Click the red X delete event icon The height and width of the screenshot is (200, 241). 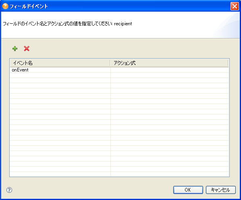27,49
